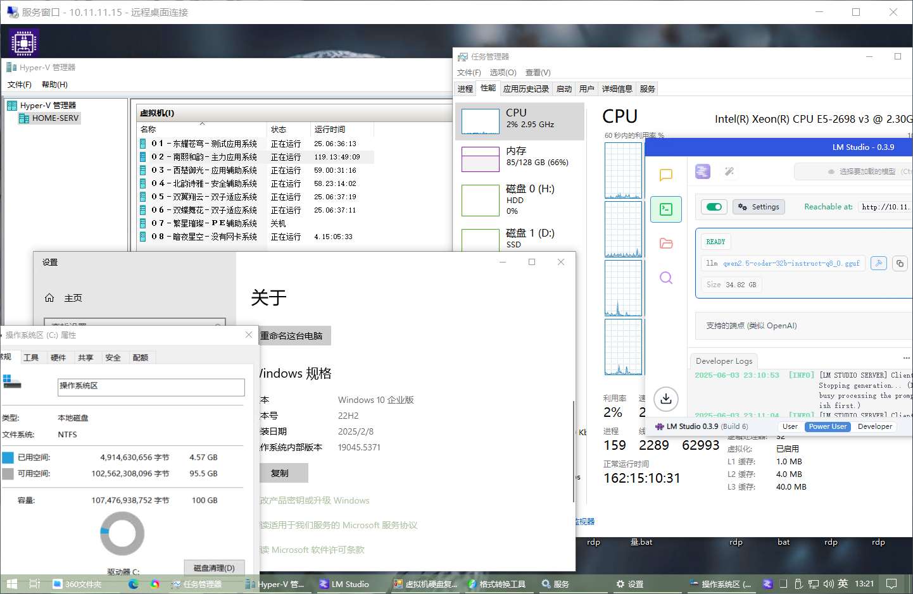Screen dimensions: 913x594
Task: Sort virtual machines by 状态 column
Action: 289,129
